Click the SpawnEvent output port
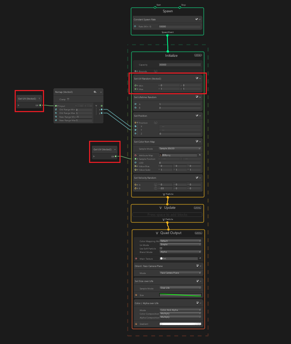 click(x=167, y=35)
